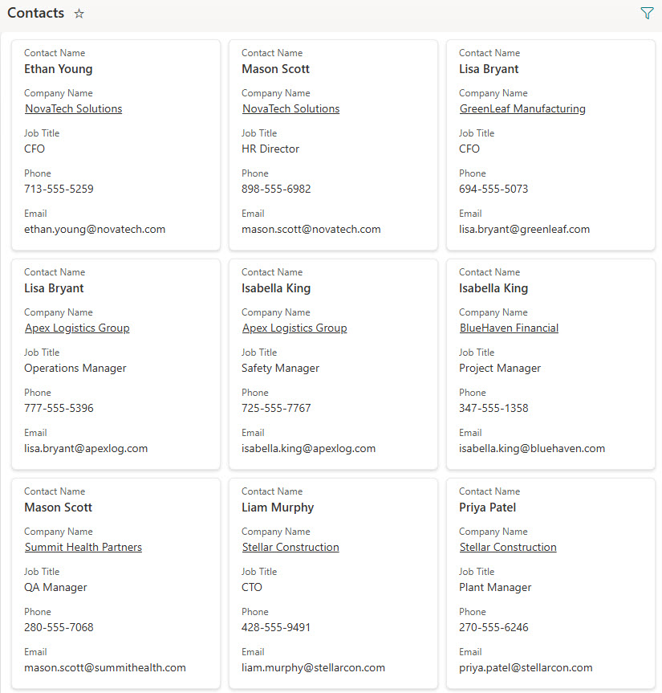Open the Summit Health Partners link

(x=83, y=548)
